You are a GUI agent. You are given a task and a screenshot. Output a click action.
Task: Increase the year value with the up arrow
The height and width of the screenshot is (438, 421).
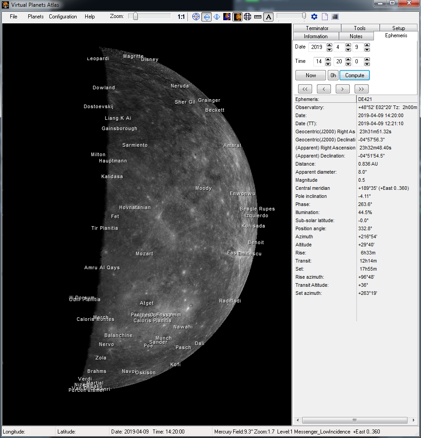(x=330, y=44)
